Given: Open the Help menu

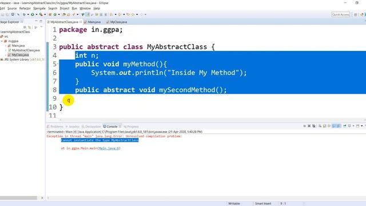Looking at the screenshot, I should point(97,9).
